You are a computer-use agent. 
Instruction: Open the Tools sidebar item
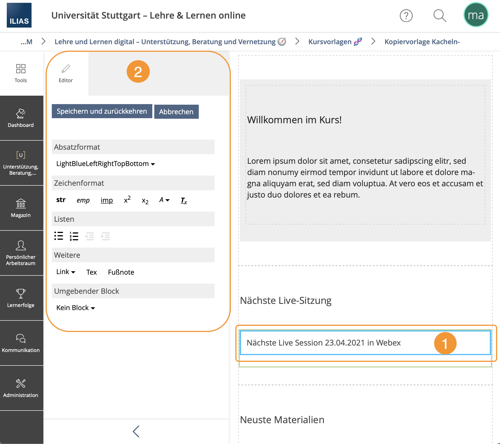click(21, 73)
